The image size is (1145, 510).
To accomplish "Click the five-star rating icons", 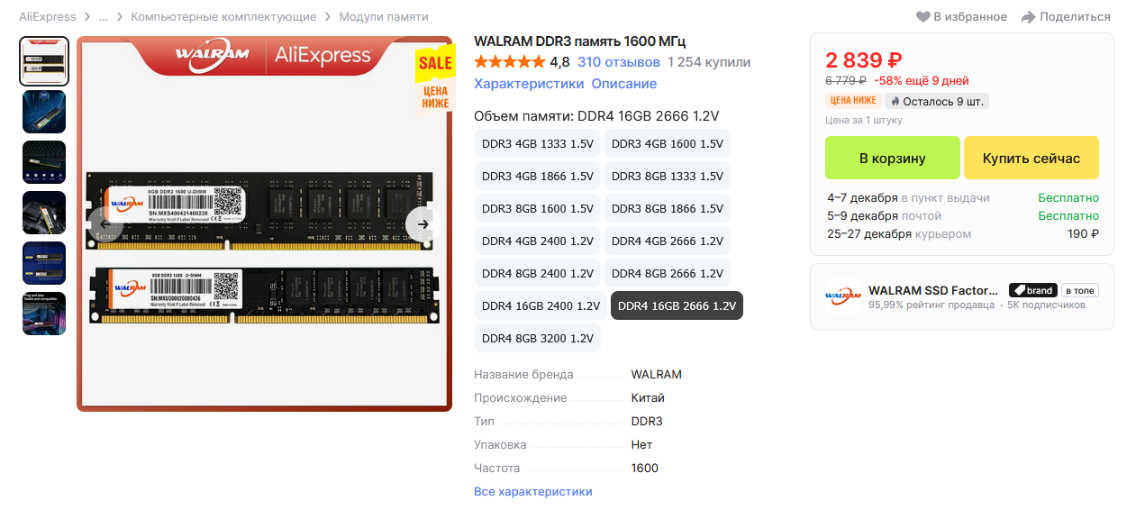I will coord(509,62).
